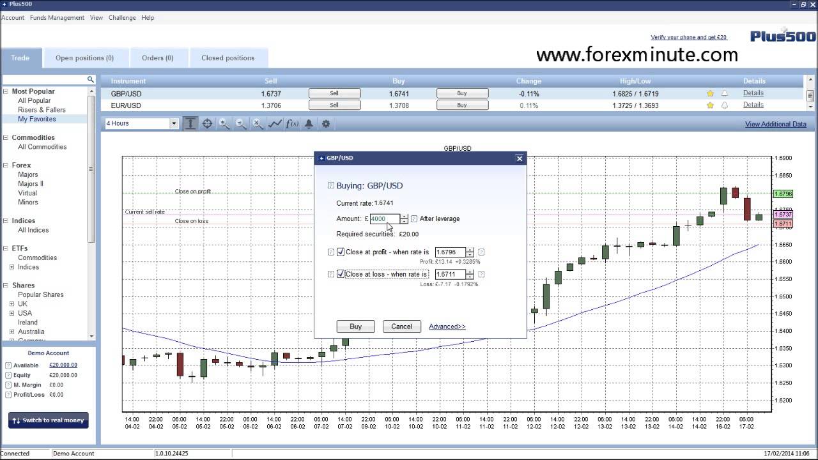Click the Close at loss rate field
This screenshot has width=818, height=460.
tap(451, 274)
